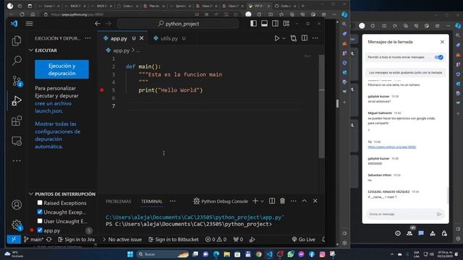Disable the app.py breakpoint checkbox

tap(40, 230)
